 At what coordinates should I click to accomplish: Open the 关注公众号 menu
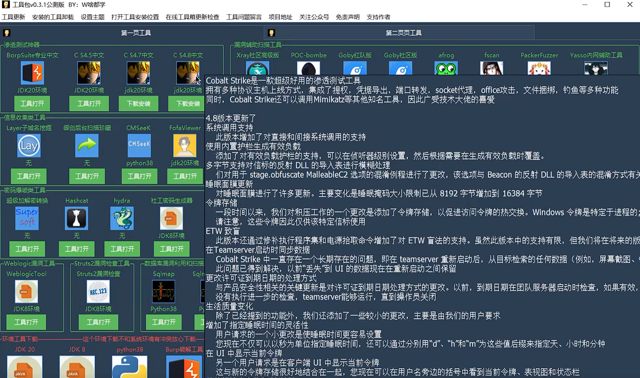(x=314, y=17)
